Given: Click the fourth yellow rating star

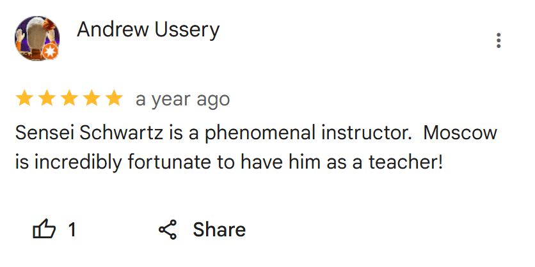Looking at the screenshot, I should [x=92, y=98].
